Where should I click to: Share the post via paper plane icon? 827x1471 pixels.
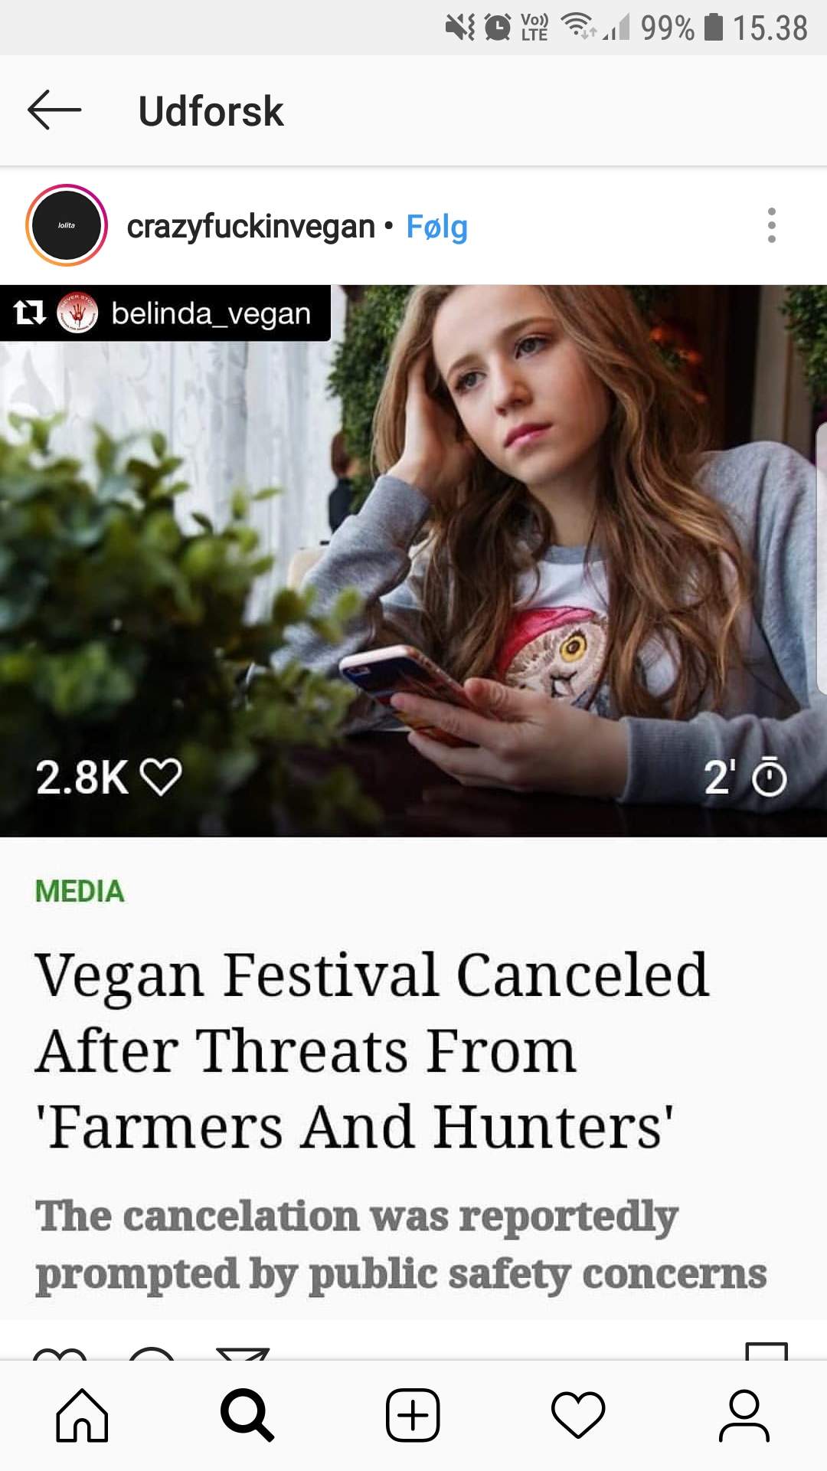point(243,1352)
